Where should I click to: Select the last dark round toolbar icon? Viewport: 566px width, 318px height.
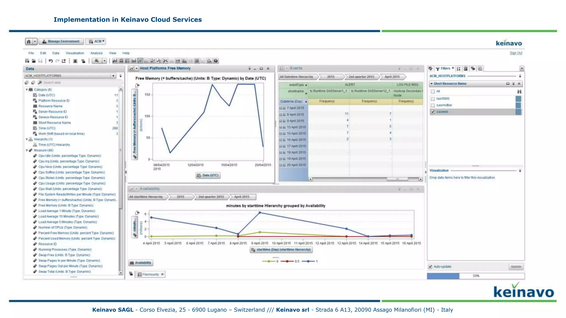[216, 61]
